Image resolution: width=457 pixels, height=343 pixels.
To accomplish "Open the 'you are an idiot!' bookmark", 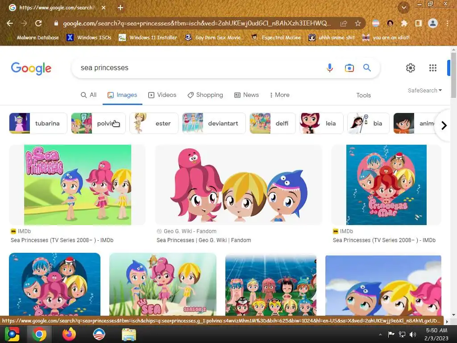I will click(x=386, y=38).
